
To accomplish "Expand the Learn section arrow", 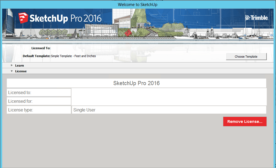I will 12,65.
